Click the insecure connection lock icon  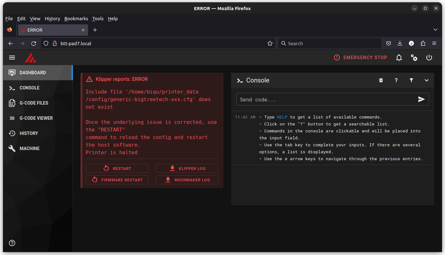tap(55, 44)
